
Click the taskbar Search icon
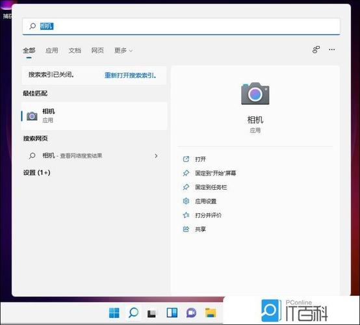[x=134, y=313]
